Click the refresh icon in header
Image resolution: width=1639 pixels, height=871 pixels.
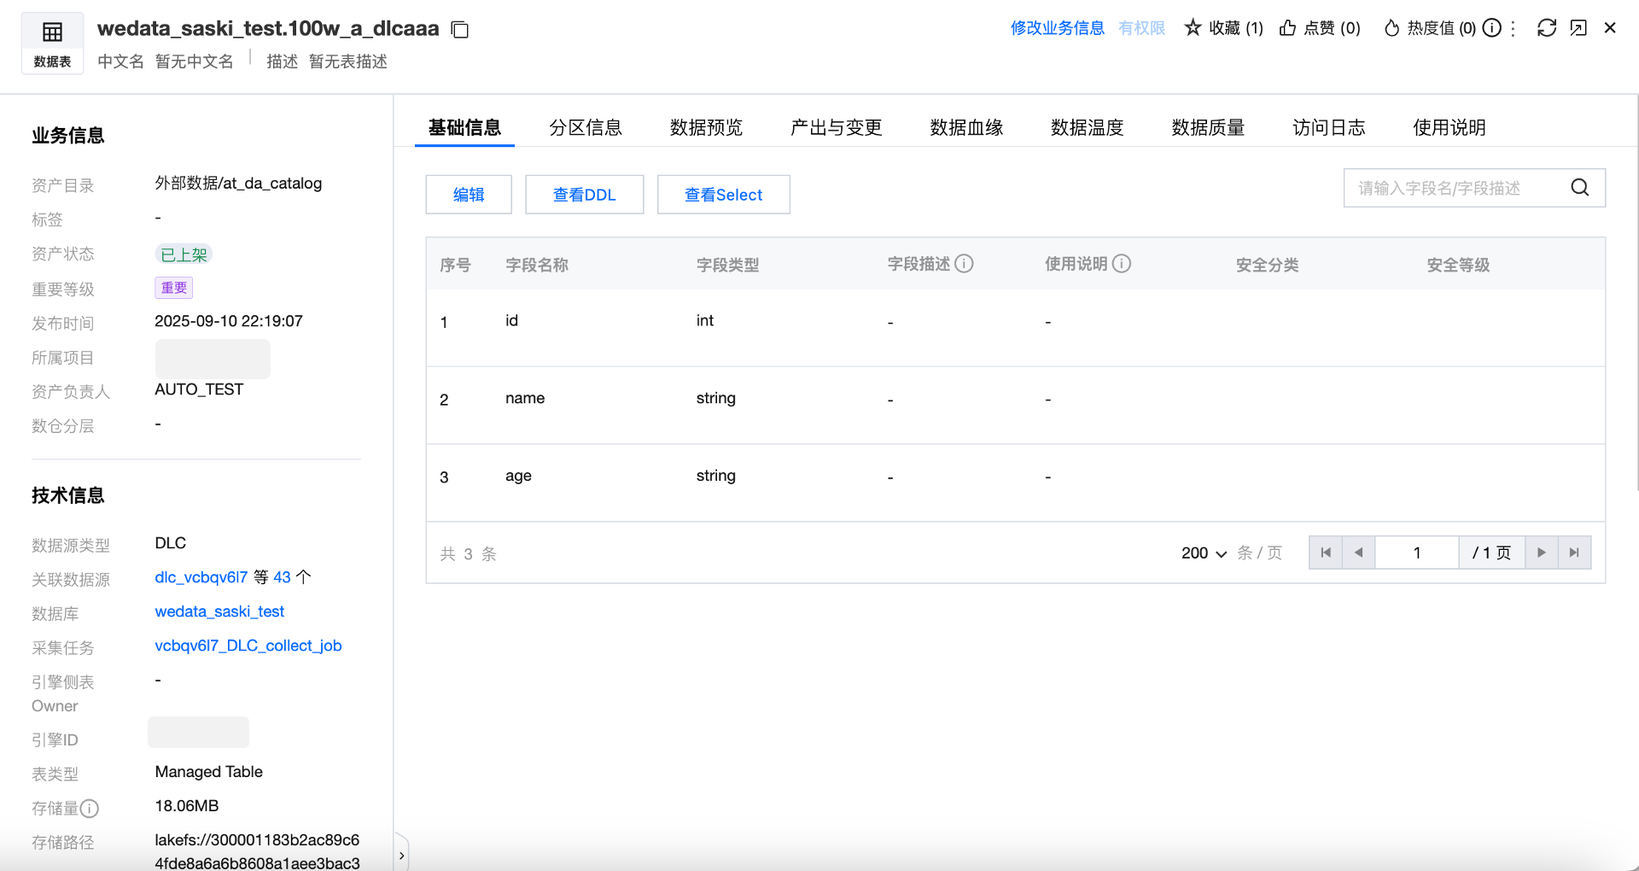click(x=1547, y=28)
